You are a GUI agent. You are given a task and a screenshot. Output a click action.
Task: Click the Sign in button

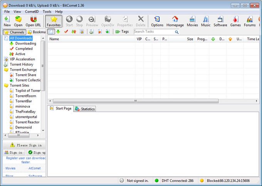14,152
